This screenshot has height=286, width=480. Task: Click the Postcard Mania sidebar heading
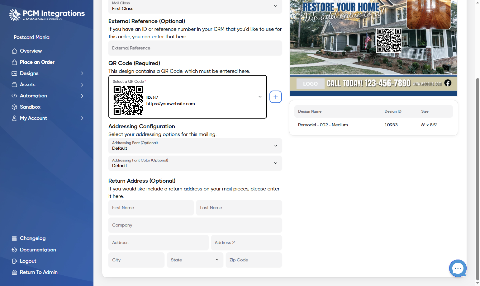(31, 37)
